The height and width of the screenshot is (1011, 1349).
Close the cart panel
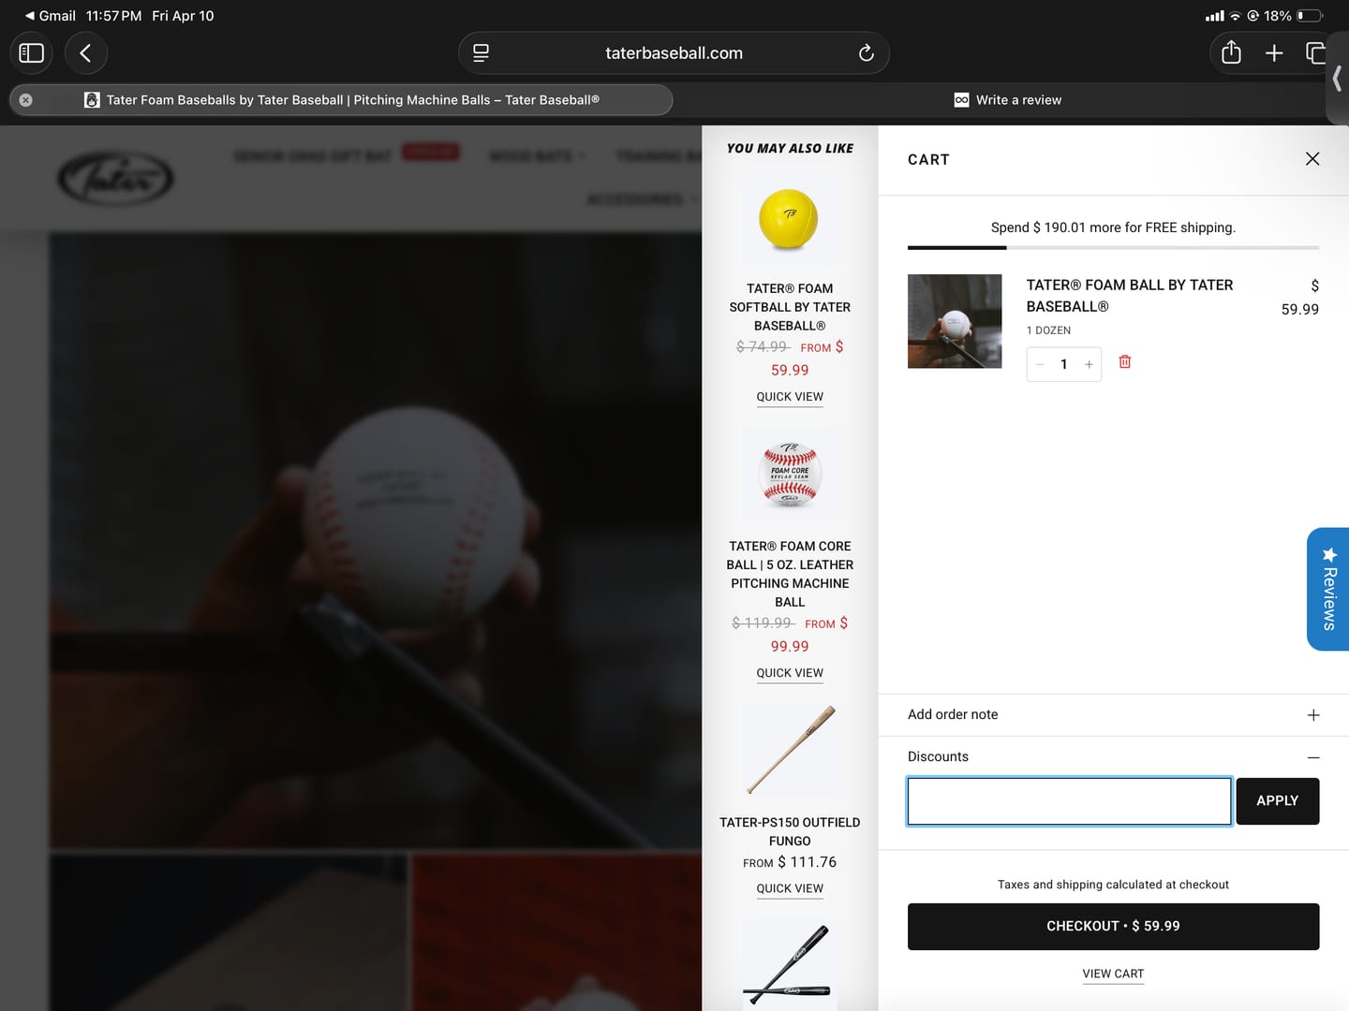pos(1312,159)
